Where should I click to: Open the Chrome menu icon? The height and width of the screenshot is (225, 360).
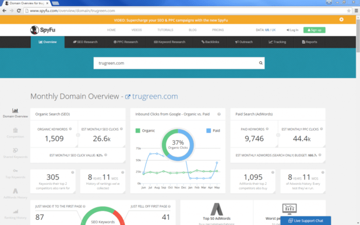coord(357,10)
